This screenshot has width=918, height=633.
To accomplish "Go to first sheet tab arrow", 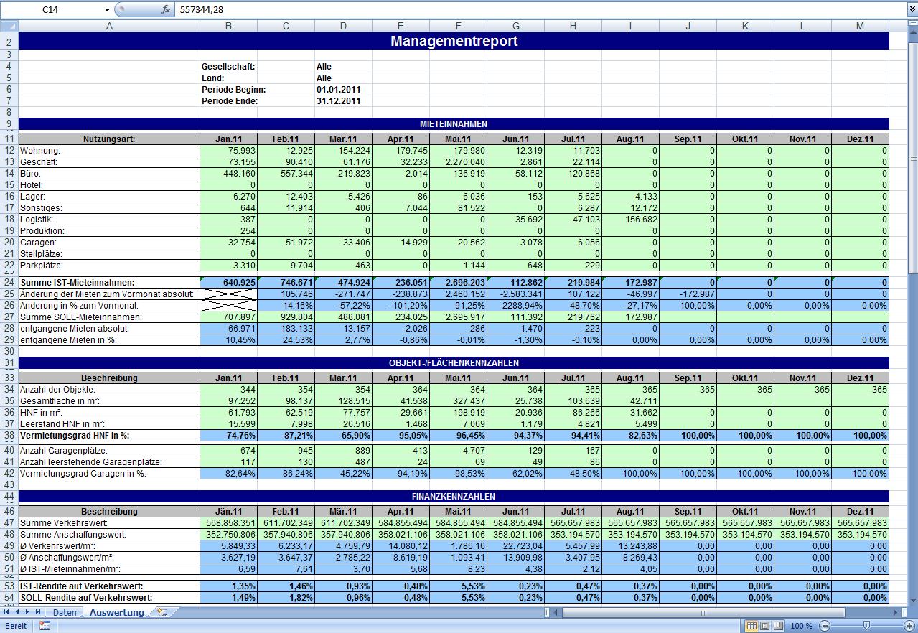I will (x=8, y=612).
